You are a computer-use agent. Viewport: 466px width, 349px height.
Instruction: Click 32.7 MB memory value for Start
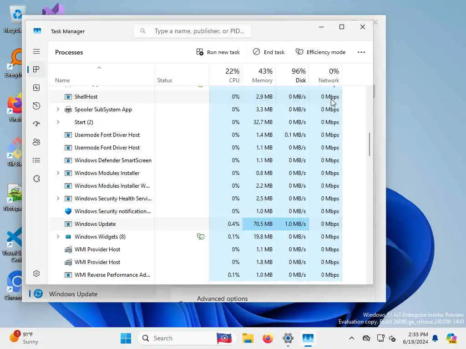click(x=263, y=122)
